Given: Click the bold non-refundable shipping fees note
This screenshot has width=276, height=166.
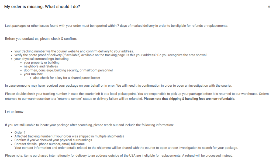Looking at the screenshot, I should pos(189,99).
